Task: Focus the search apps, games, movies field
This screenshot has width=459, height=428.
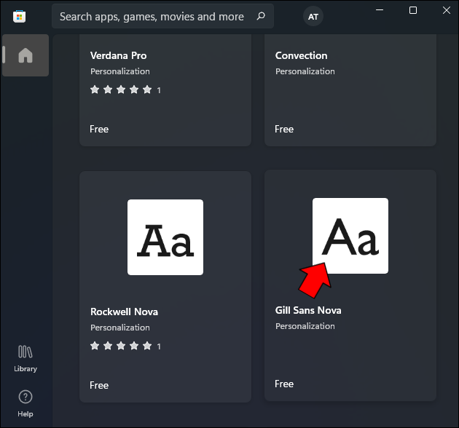Action: (x=152, y=16)
